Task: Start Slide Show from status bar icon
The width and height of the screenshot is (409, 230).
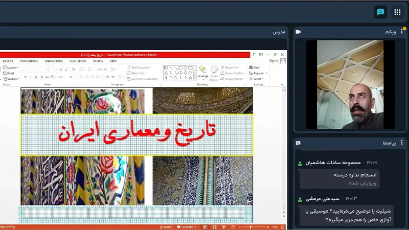Action: (x=233, y=227)
